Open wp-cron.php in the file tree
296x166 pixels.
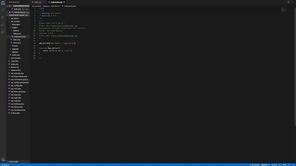[16, 89]
